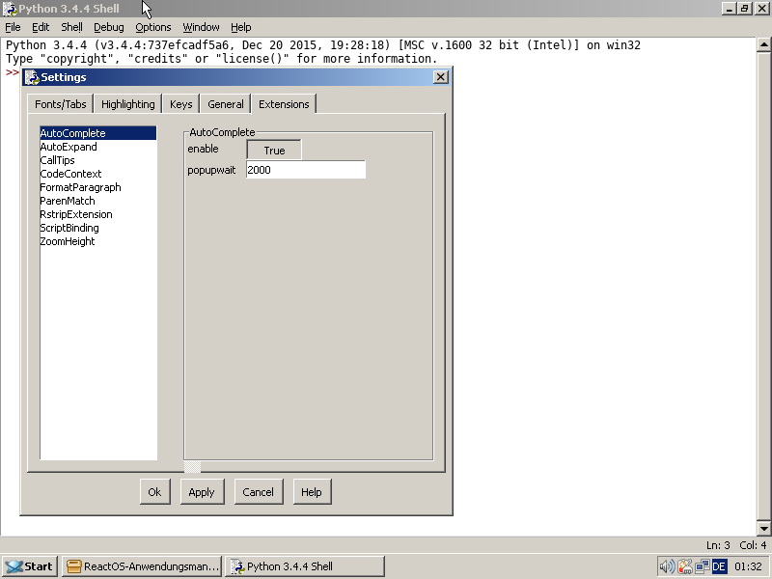Switch to the General tab
Image resolution: width=772 pixels, height=579 pixels.
[226, 104]
